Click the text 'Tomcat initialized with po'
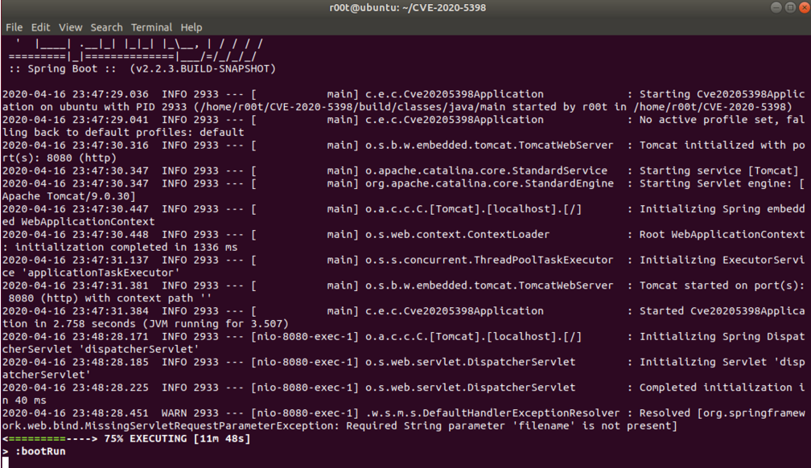Image resolution: width=811 pixels, height=468 pixels. point(722,146)
